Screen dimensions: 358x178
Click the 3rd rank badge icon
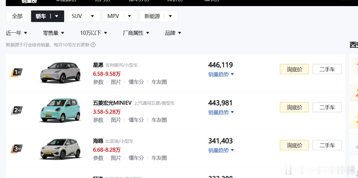coord(17,149)
